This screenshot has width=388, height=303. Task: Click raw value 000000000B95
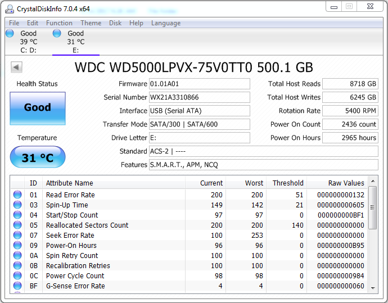pyautogui.click(x=341, y=246)
